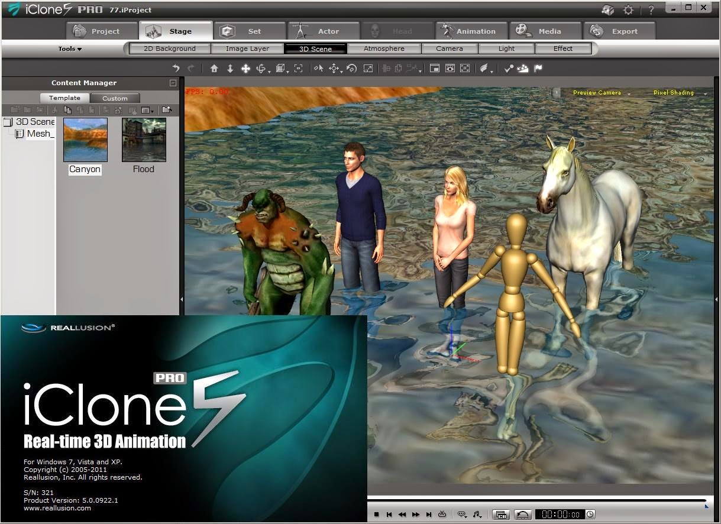Click the 3D cube view preset icon
The image size is (721, 524).
tap(281, 69)
